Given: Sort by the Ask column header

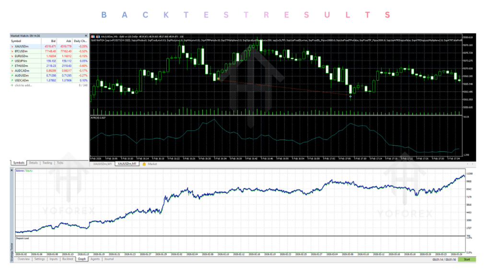Looking at the screenshot, I should pos(65,41).
